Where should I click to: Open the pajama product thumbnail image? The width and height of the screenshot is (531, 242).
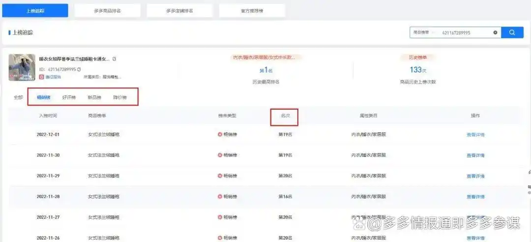click(22, 67)
